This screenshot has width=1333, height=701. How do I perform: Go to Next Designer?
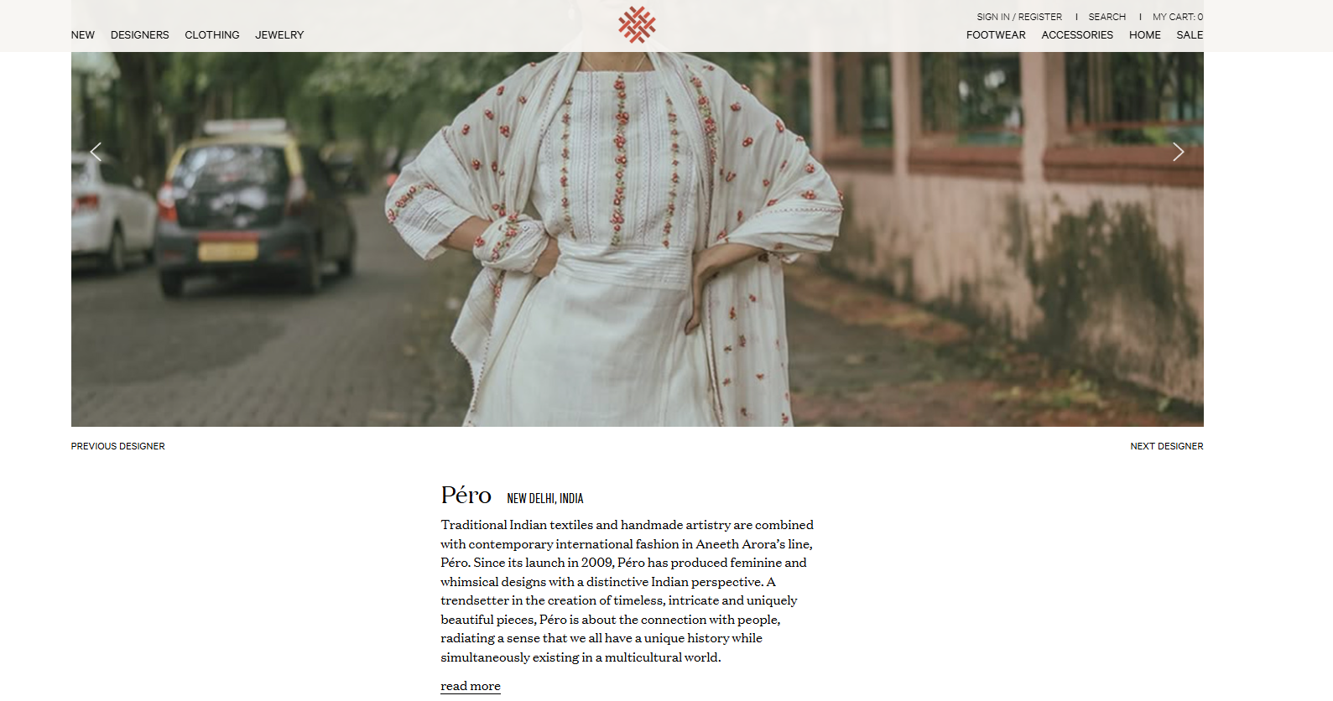(1167, 446)
